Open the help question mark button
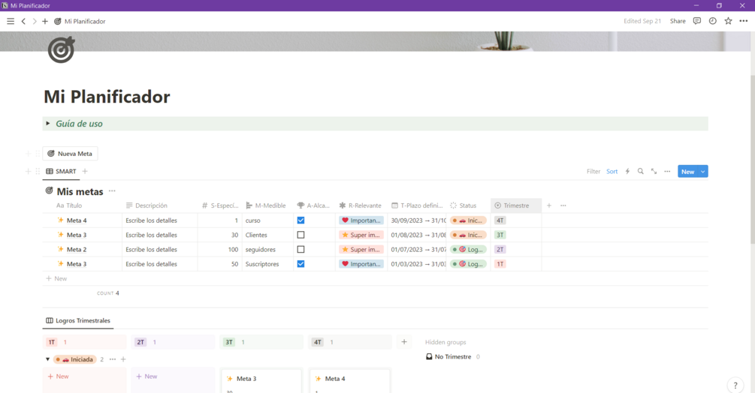The width and height of the screenshot is (755, 393). [735, 385]
